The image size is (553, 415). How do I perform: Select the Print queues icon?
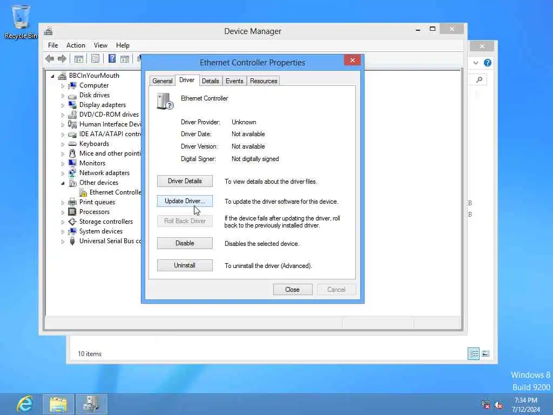(72, 202)
